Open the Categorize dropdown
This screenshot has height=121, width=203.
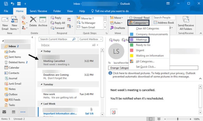click(139, 23)
